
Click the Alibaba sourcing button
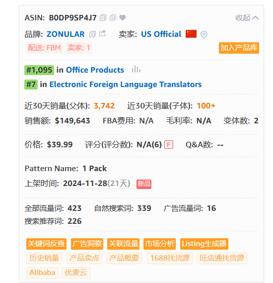click(42, 273)
